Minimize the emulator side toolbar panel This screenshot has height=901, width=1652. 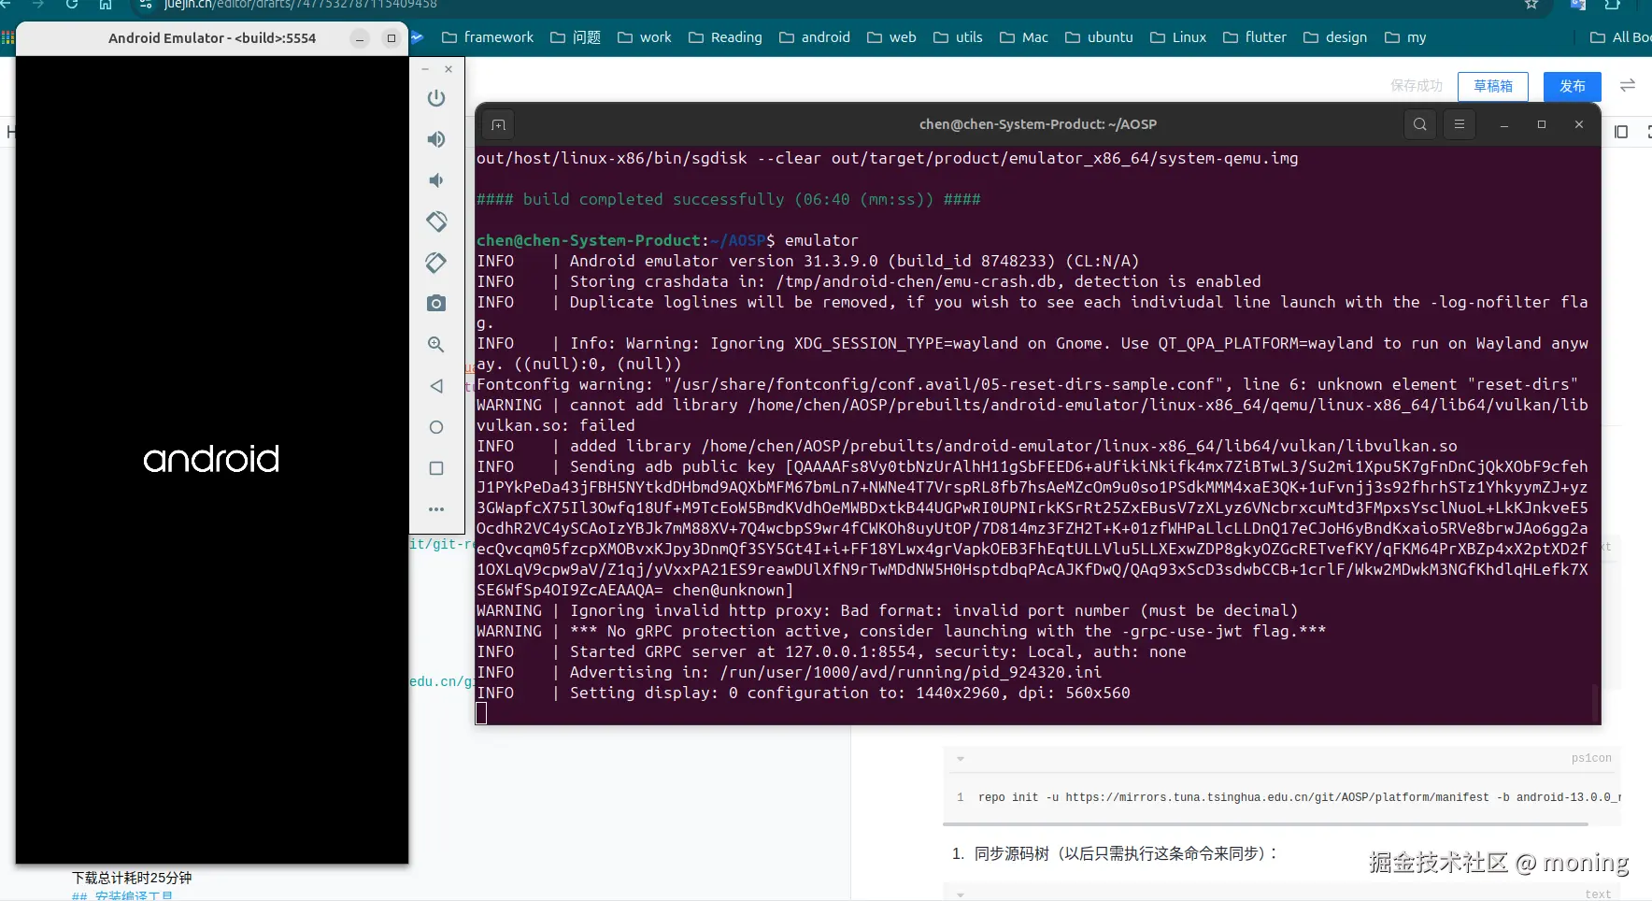tap(425, 69)
